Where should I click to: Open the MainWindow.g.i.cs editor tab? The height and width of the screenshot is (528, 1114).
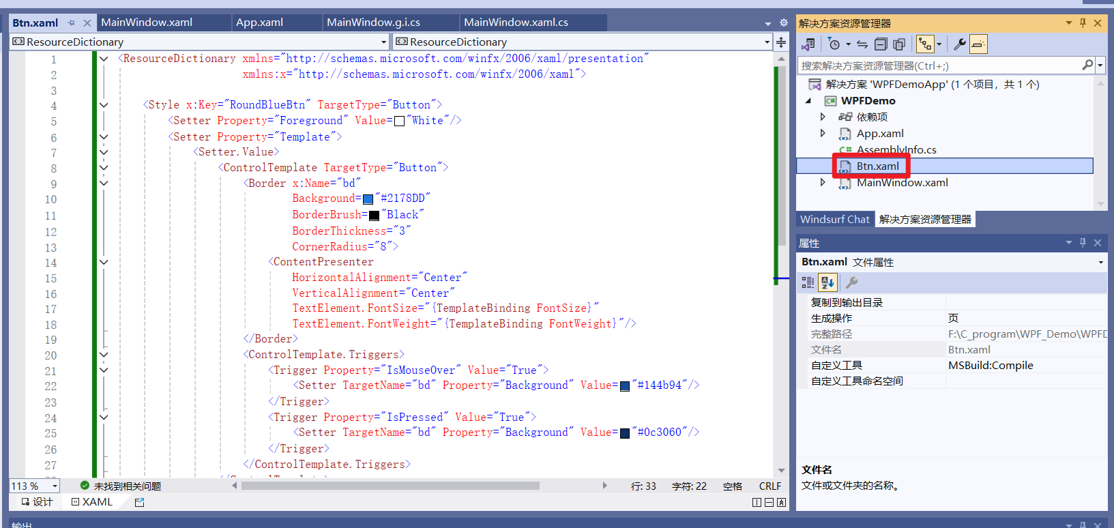point(373,23)
